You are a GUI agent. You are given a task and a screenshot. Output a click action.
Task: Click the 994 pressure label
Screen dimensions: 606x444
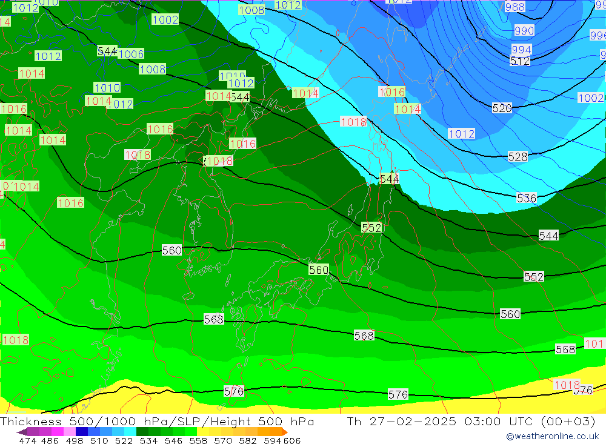click(521, 50)
